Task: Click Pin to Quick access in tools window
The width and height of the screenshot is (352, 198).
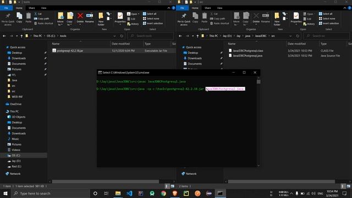Action: (x=8, y=19)
